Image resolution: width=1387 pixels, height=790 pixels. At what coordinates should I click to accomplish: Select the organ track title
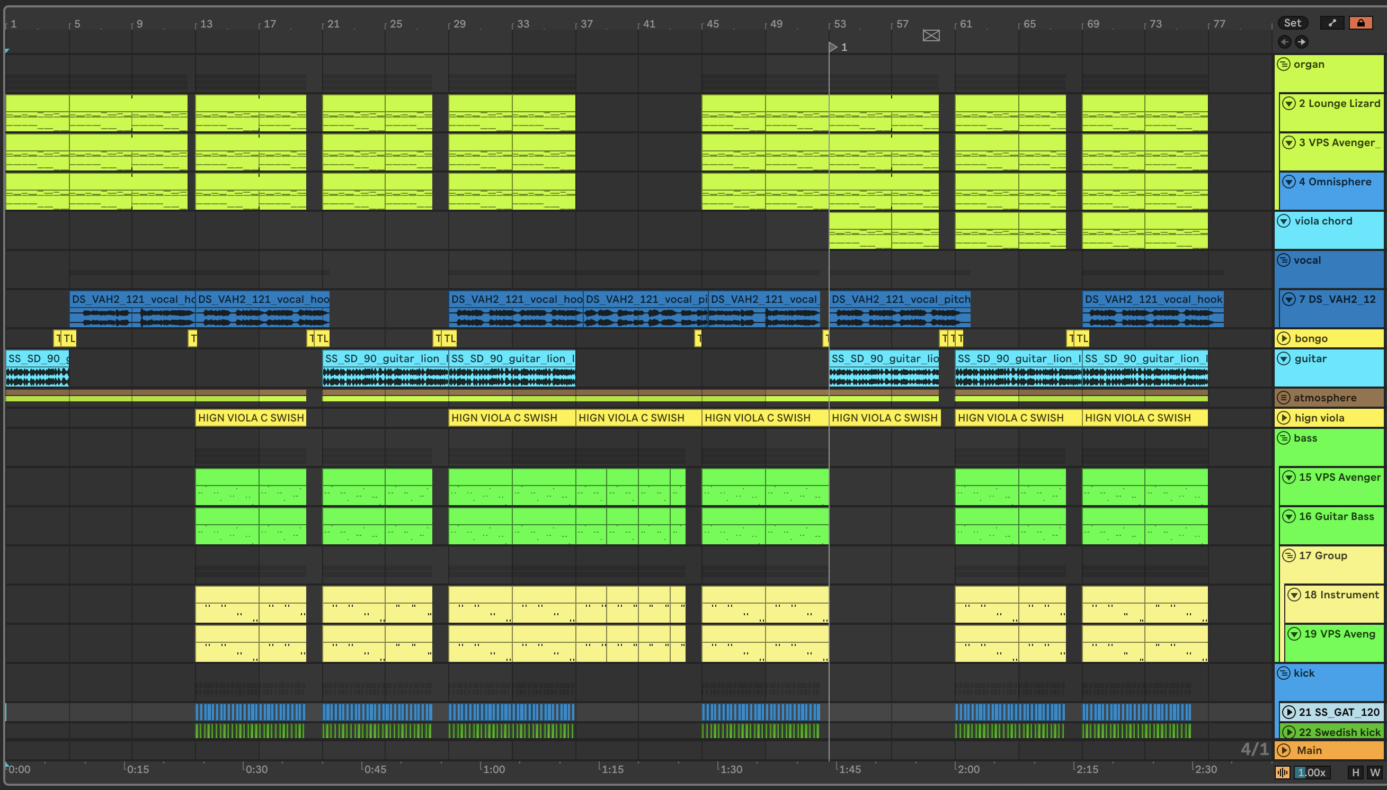pos(1308,64)
